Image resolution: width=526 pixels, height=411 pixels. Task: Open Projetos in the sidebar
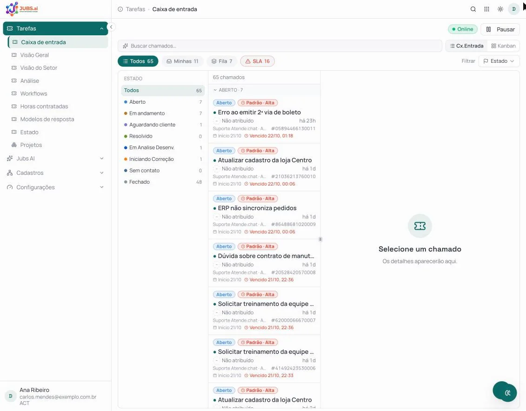[31, 145]
